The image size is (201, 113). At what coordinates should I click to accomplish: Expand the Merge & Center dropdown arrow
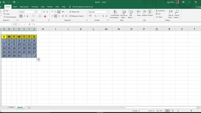[85, 16]
